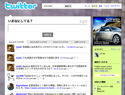Viewport: 125px width, 95px height.
Task: Open tyz308 username link
Action: point(20,76)
